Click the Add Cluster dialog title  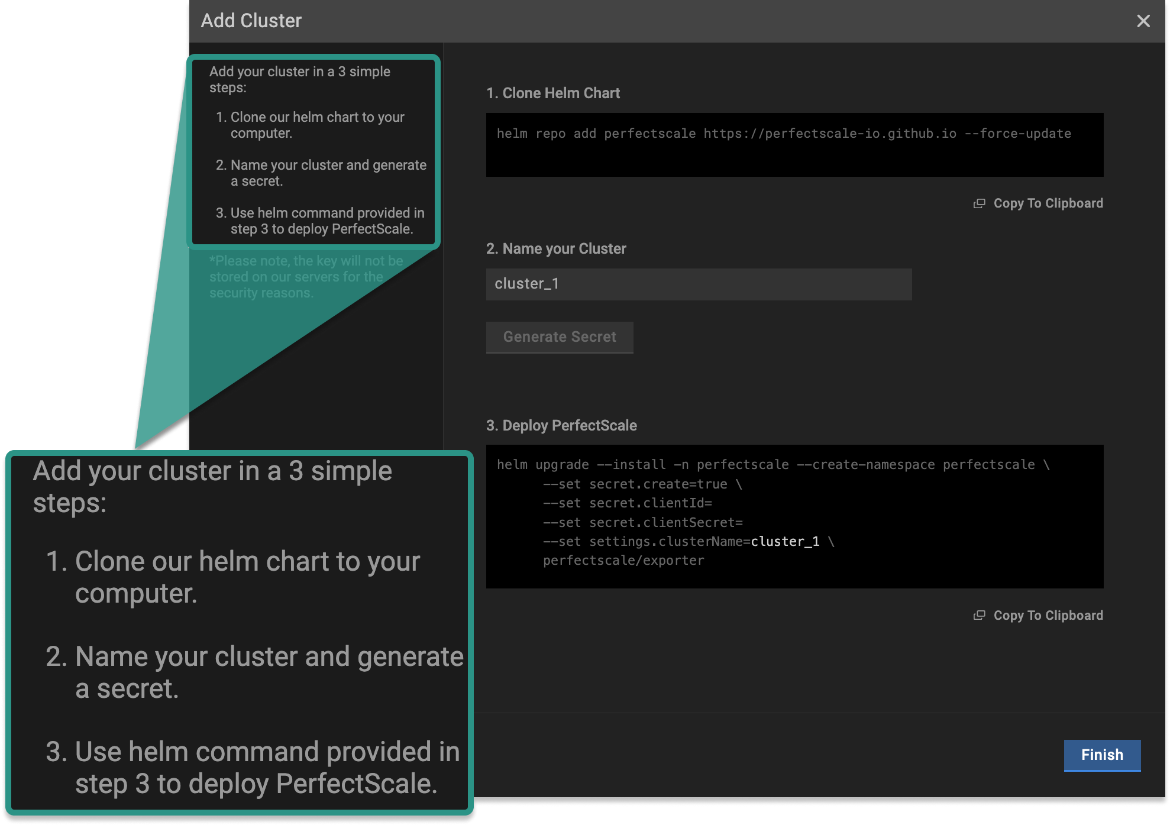coord(251,21)
